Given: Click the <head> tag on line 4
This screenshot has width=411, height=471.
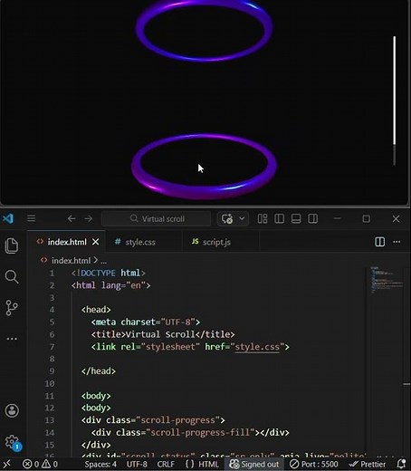Looking at the screenshot, I should [96, 310].
